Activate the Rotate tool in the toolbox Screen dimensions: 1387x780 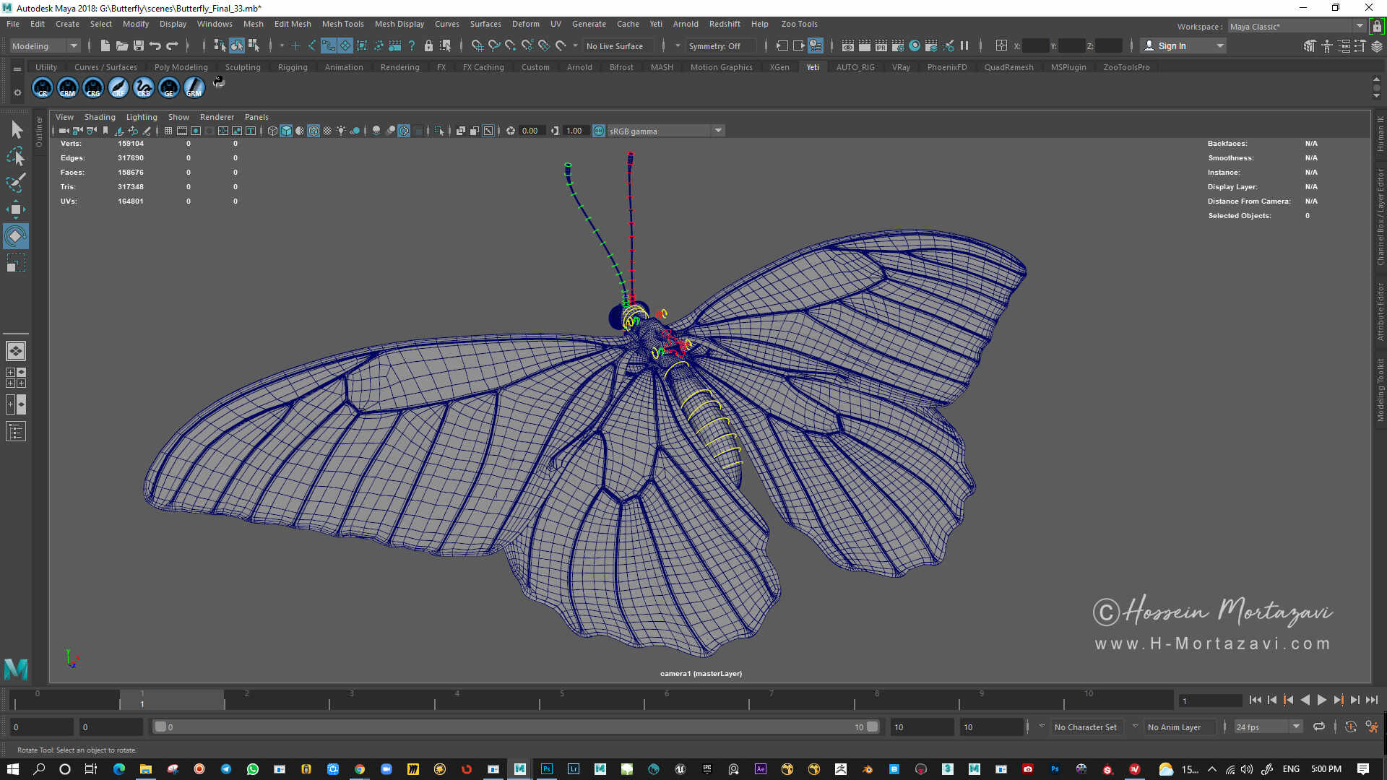click(x=16, y=236)
